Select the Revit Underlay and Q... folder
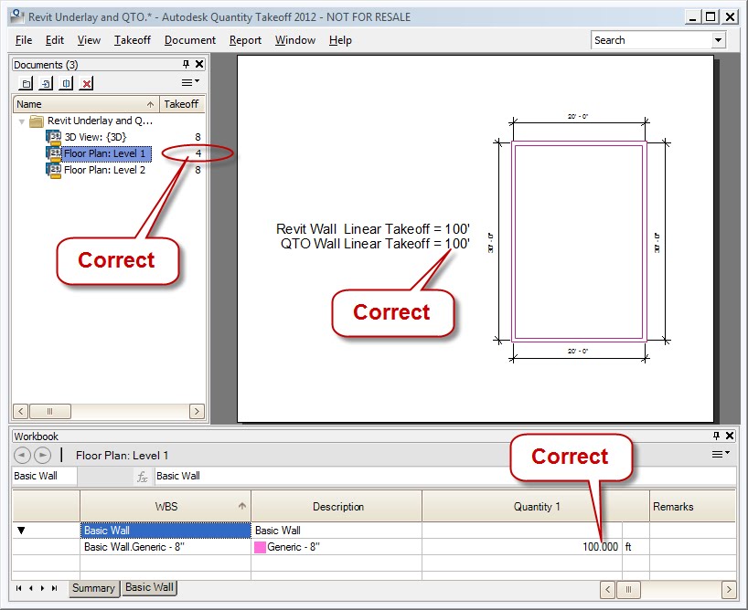The image size is (748, 610). coord(100,121)
